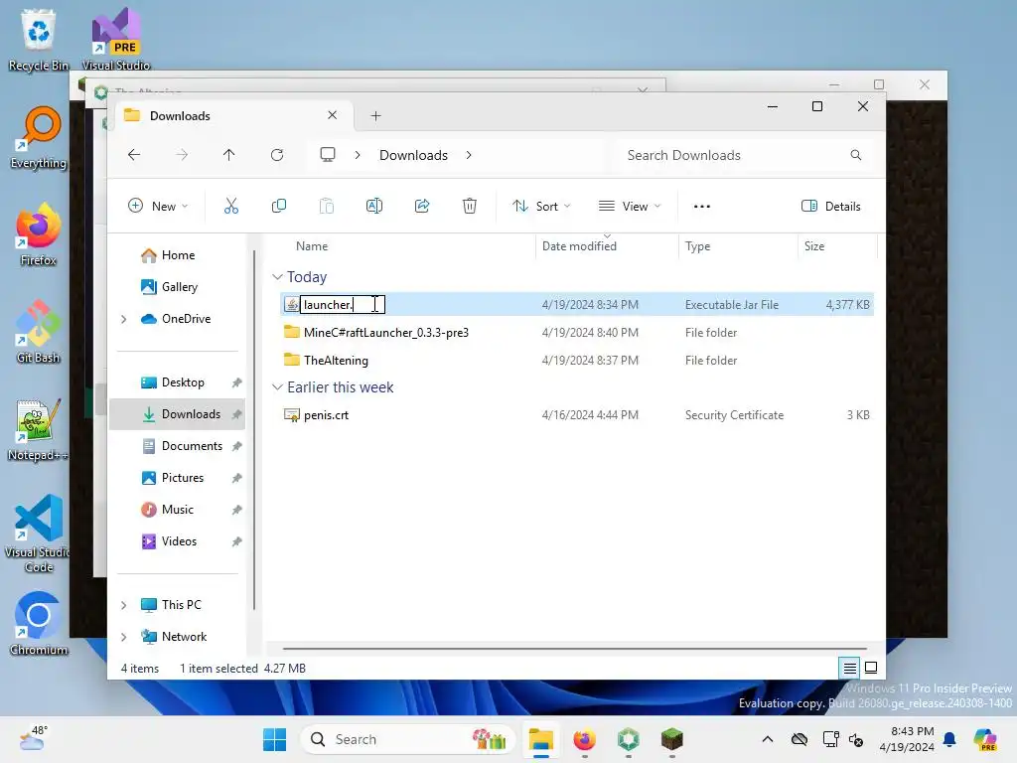This screenshot has width=1017, height=763.
Task: Open clock showing 8:43 PM
Action: tap(907, 739)
